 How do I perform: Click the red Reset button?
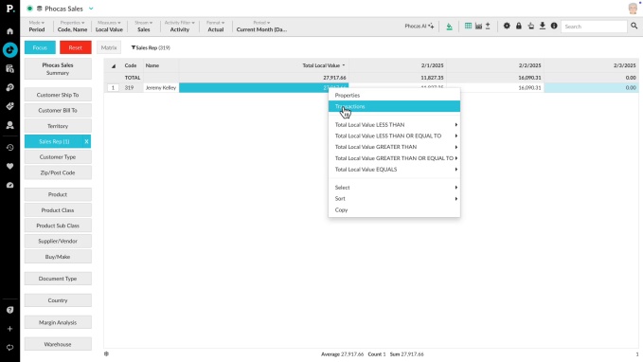pyautogui.click(x=76, y=47)
